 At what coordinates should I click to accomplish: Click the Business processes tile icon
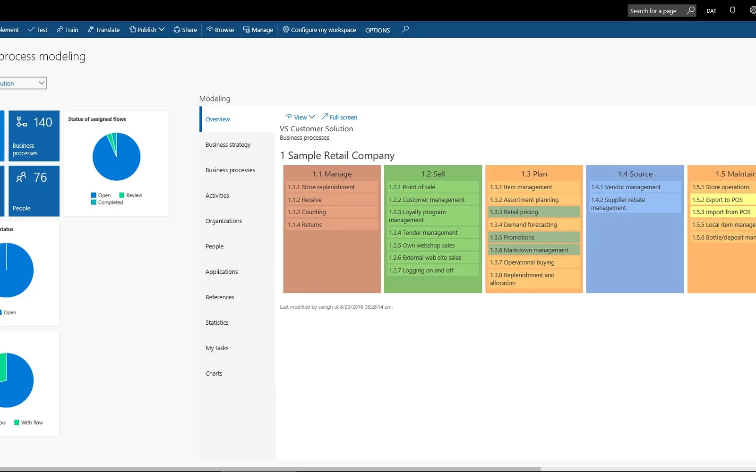[x=22, y=122]
